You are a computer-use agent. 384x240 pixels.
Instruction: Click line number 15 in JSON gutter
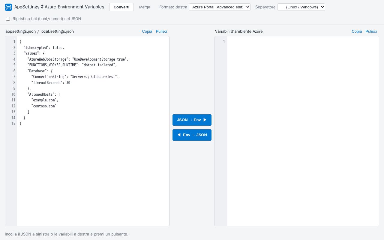pos(13,123)
